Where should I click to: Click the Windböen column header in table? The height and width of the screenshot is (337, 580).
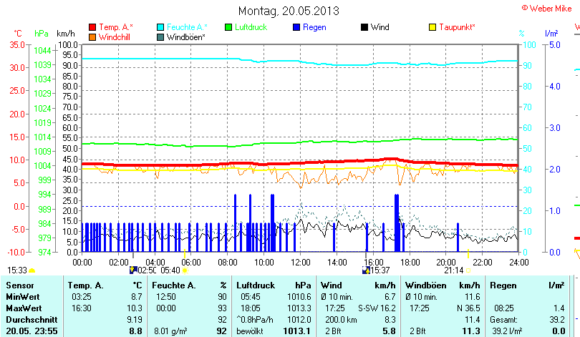[425, 285]
